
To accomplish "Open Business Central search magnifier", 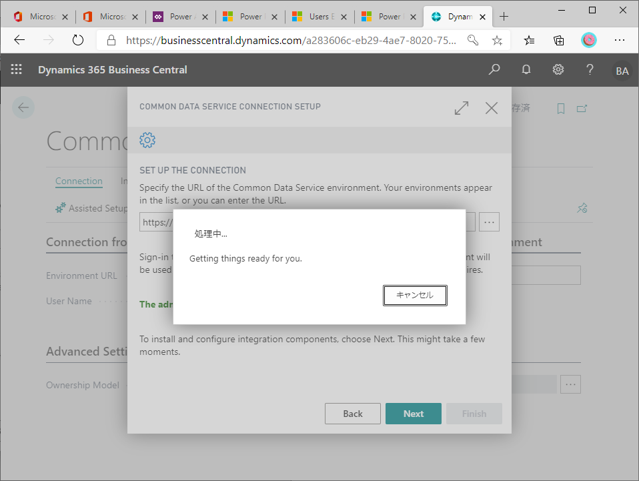I will tap(494, 69).
